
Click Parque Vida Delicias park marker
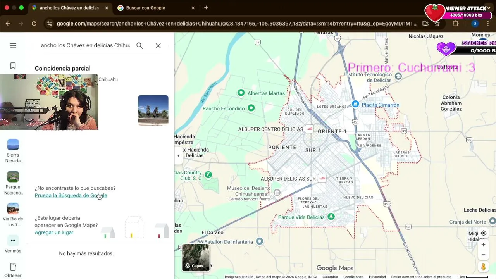pos(331,216)
